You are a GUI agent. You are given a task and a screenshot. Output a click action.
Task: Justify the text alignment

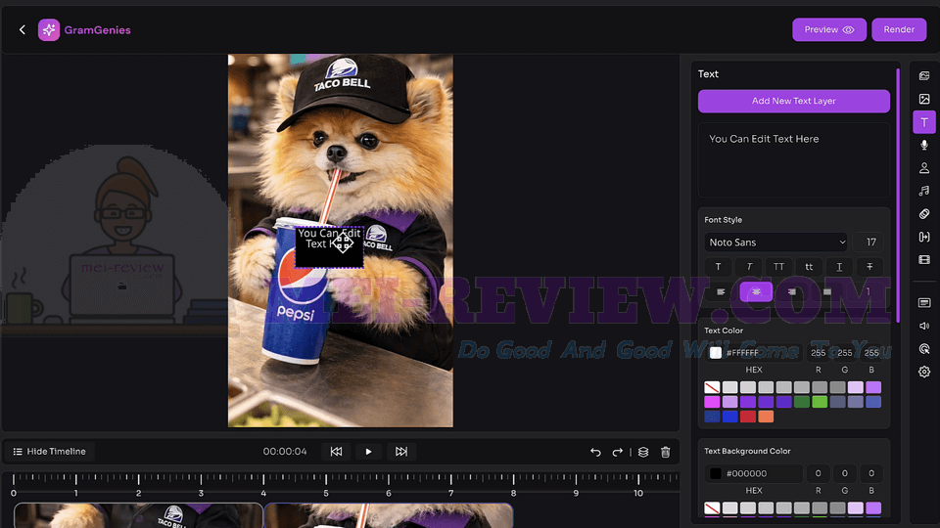pyautogui.click(x=827, y=291)
